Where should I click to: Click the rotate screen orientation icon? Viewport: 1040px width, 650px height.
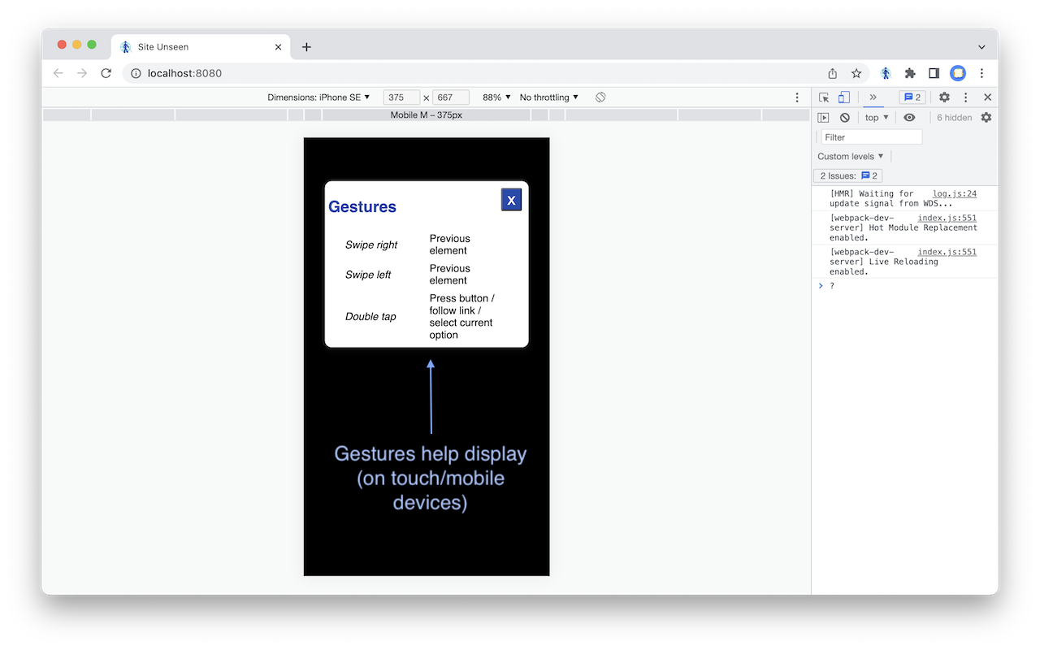pyautogui.click(x=600, y=97)
